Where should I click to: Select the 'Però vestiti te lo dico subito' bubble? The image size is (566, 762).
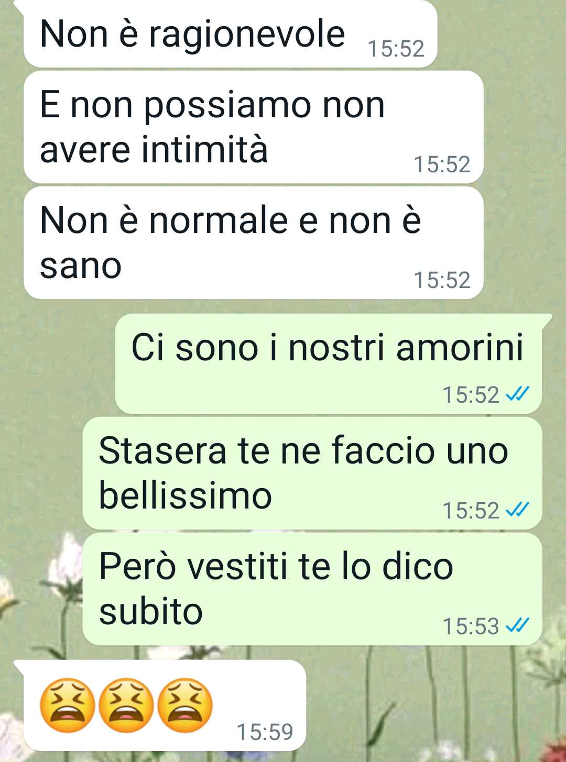[312, 589]
